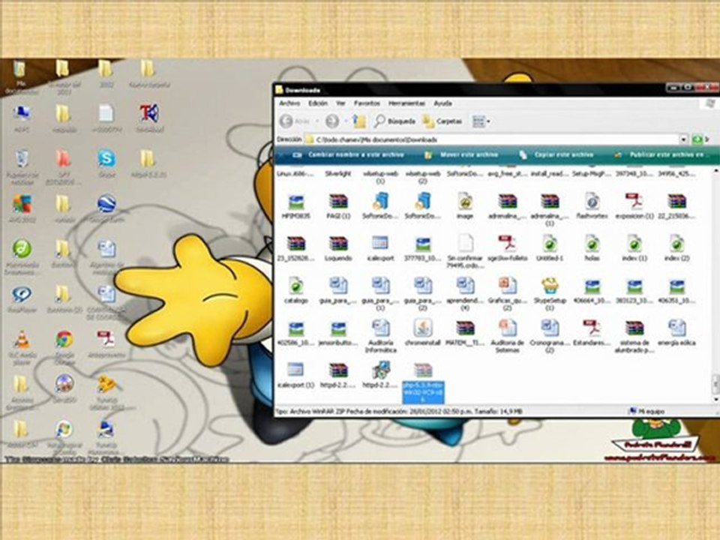The height and width of the screenshot is (540, 720).
Task: Click Mover este archivo link
Action: [462, 154]
